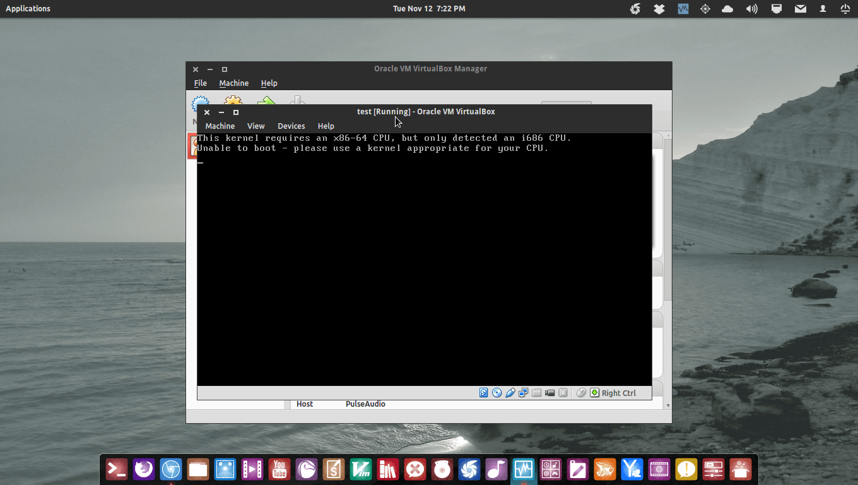Click Settings gear toolbar icon in Manager
The height and width of the screenshot is (485, 858).
pos(233,101)
